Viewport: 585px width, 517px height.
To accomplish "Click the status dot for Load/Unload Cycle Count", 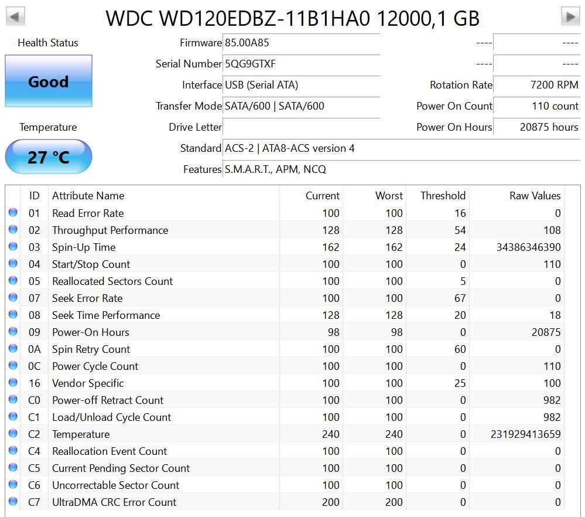I will pyautogui.click(x=13, y=416).
